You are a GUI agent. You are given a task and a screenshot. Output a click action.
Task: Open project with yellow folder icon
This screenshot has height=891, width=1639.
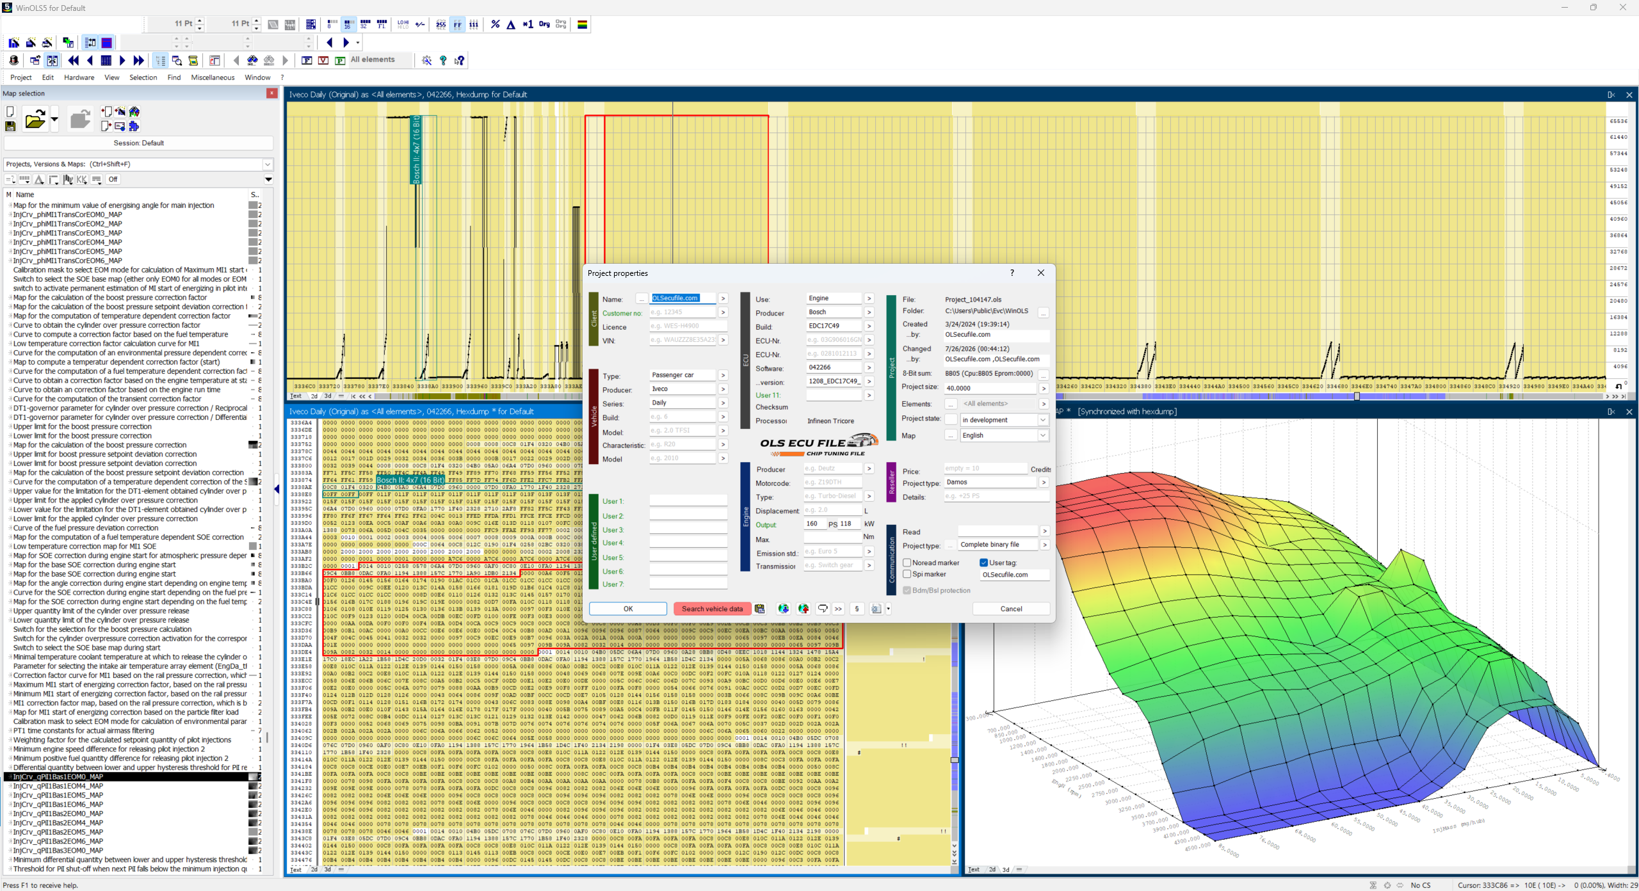(x=35, y=119)
